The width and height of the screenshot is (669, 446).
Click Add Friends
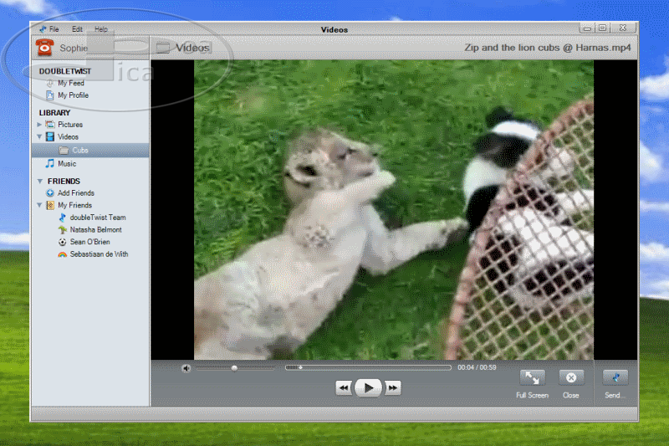(75, 193)
